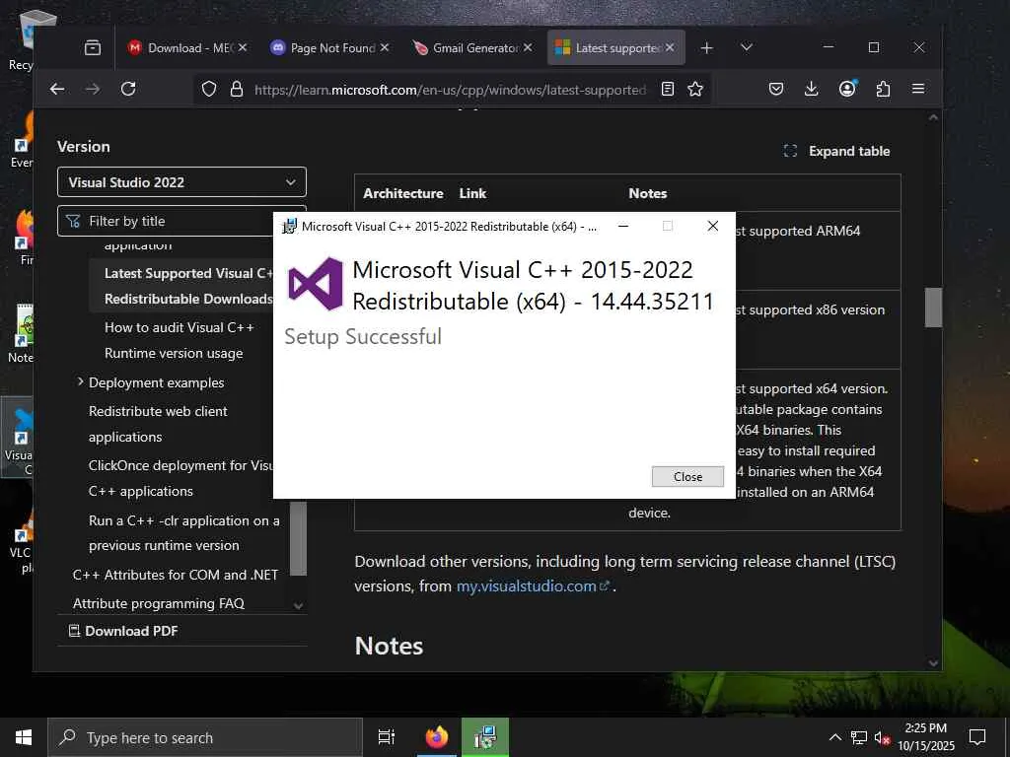Click the taskbar search box
1010x757 pixels.
click(205, 737)
